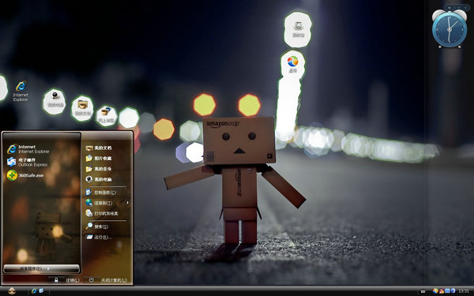Open My Computer from Start menu
This screenshot has height=296, width=474.
99,179
